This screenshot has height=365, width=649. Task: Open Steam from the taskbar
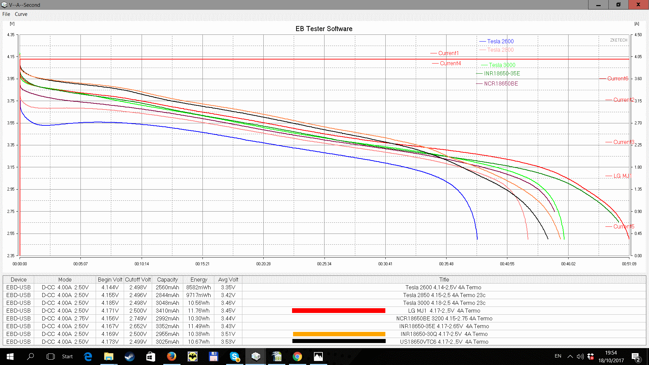[129, 356]
